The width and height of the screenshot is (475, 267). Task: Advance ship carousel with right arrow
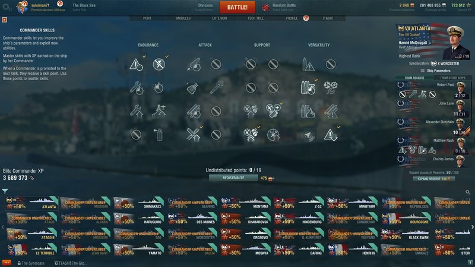472,227
